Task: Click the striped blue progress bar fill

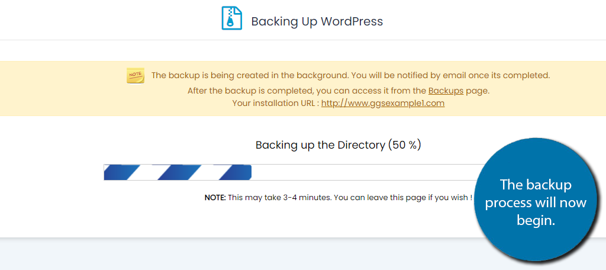Action: click(178, 172)
